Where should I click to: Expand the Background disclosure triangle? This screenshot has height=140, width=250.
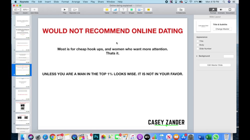pos(197,56)
